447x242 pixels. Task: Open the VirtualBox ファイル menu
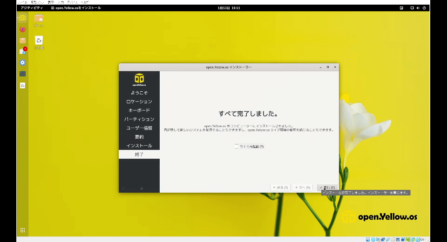(x=22, y=2)
